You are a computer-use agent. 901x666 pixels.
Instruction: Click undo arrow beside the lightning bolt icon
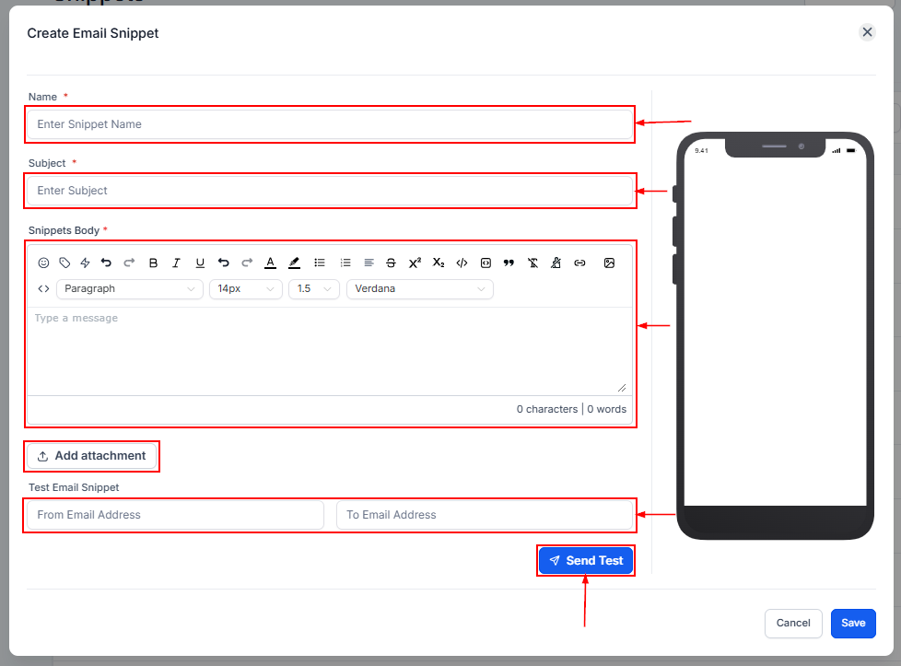coord(106,263)
